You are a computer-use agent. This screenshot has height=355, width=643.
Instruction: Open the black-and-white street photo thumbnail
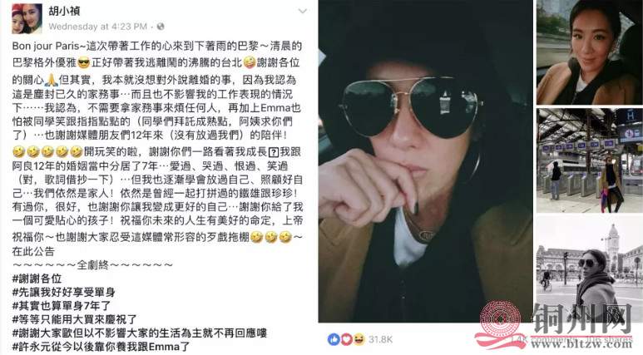click(x=589, y=269)
